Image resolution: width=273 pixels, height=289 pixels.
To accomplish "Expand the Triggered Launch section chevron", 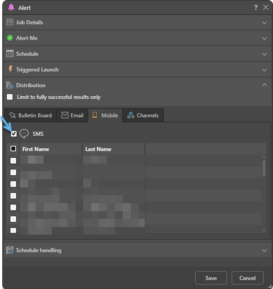I will 264,70.
